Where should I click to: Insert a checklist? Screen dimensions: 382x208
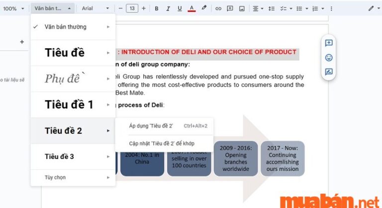(283, 8)
